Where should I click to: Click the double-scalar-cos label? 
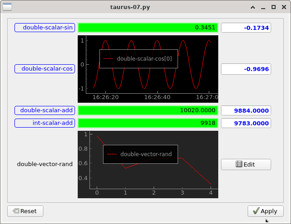(45, 69)
